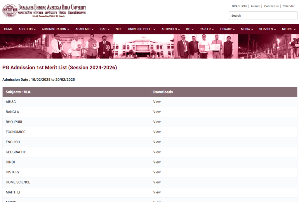Image resolution: width=299 pixels, height=202 pixels.
Task: Expand the LIBRARY dropdown menu
Action: coord(227,29)
